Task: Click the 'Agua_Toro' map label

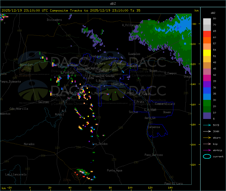Action: pyautogui.click(x=27, y=65)
